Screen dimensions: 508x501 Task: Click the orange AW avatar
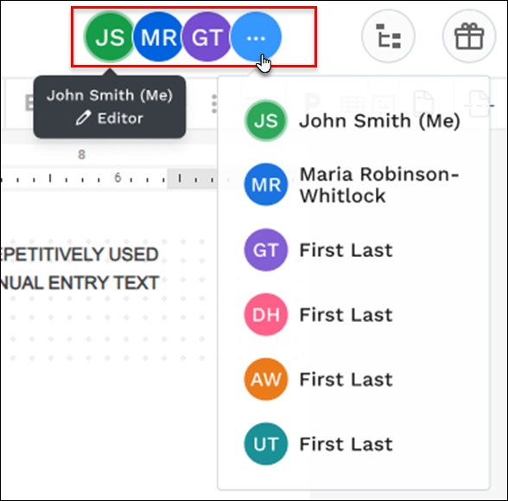tap(266, 379)
